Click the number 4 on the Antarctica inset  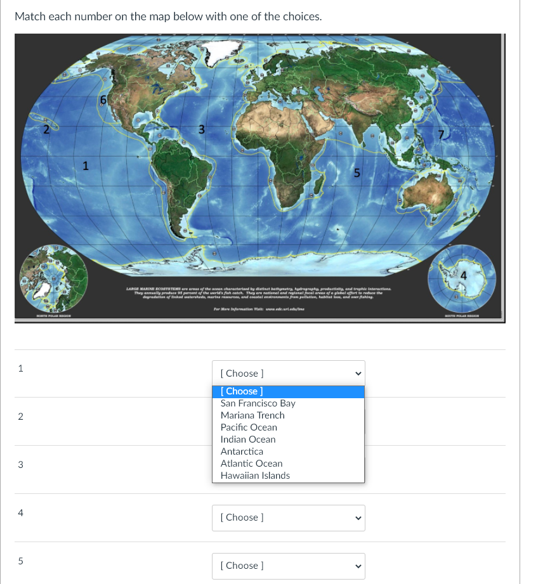(465, 276)
